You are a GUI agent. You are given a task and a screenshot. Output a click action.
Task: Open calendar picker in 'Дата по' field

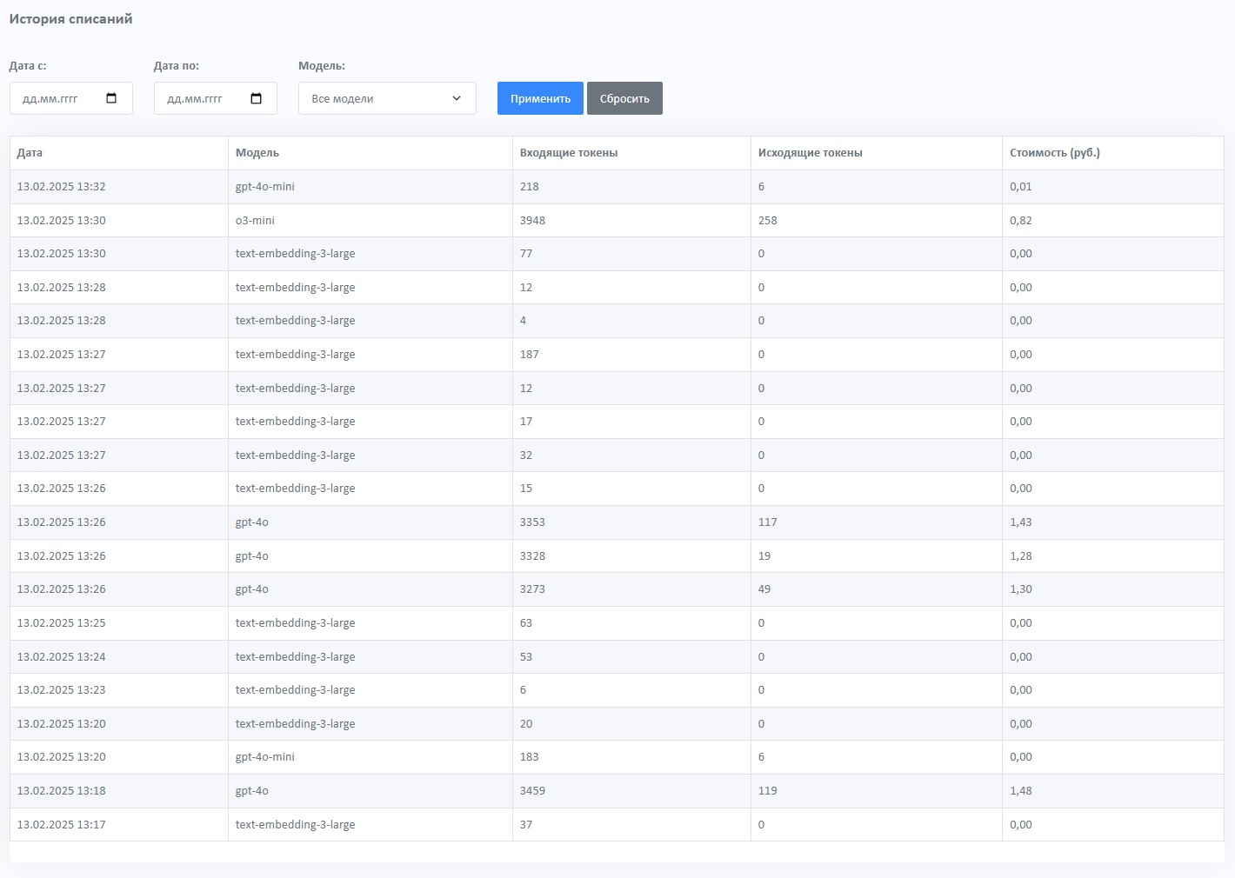[x=256, y=98]
